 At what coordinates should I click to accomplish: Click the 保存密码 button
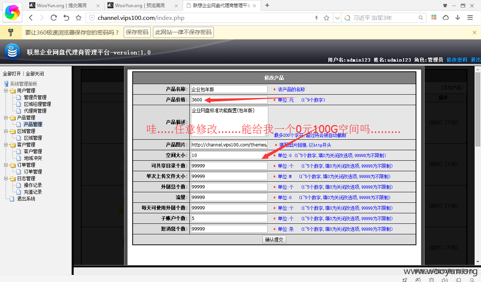click(x=137, y=32)
